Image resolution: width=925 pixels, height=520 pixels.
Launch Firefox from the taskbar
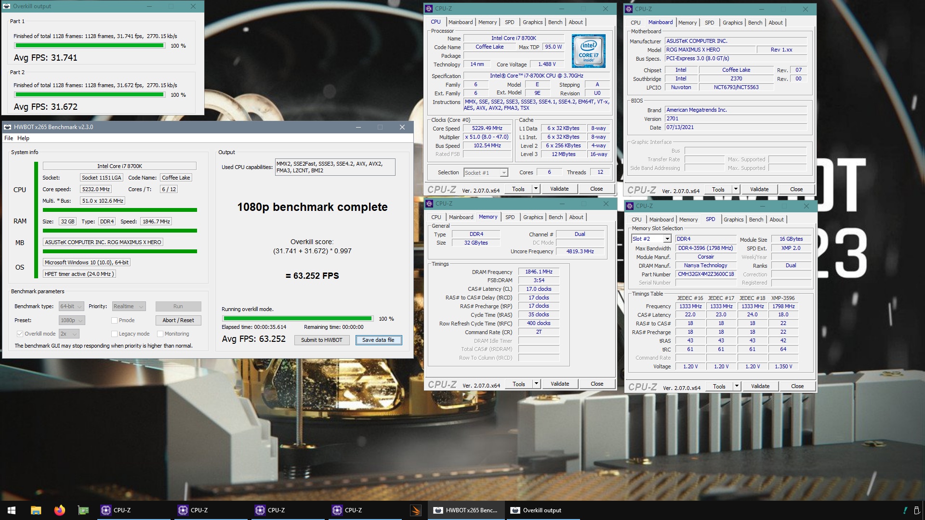60,510
